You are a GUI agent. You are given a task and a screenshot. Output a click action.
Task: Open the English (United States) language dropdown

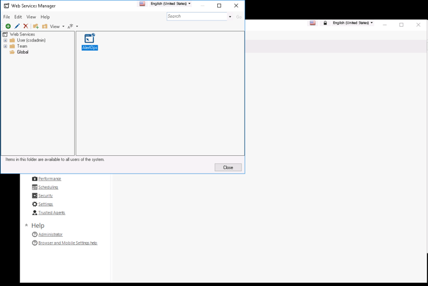click(x=170, y=4)
